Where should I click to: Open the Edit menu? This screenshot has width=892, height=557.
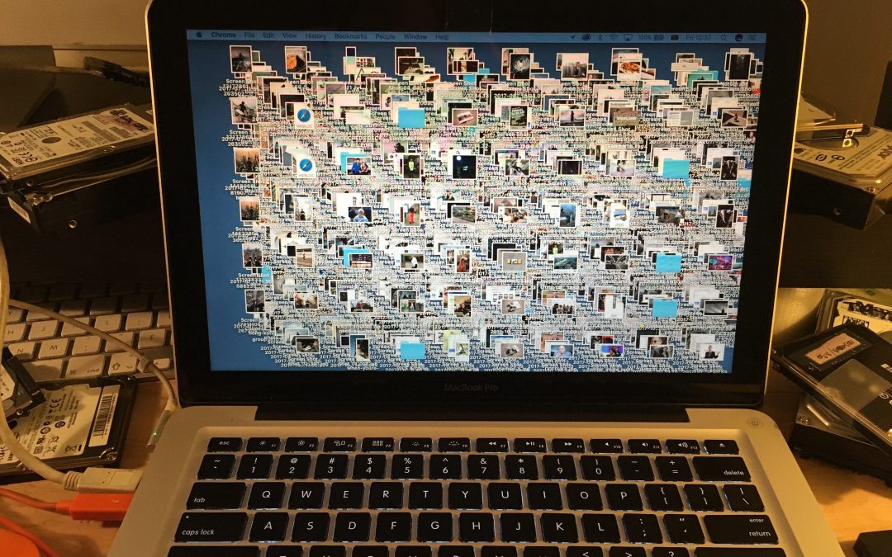tap(268, 37)
